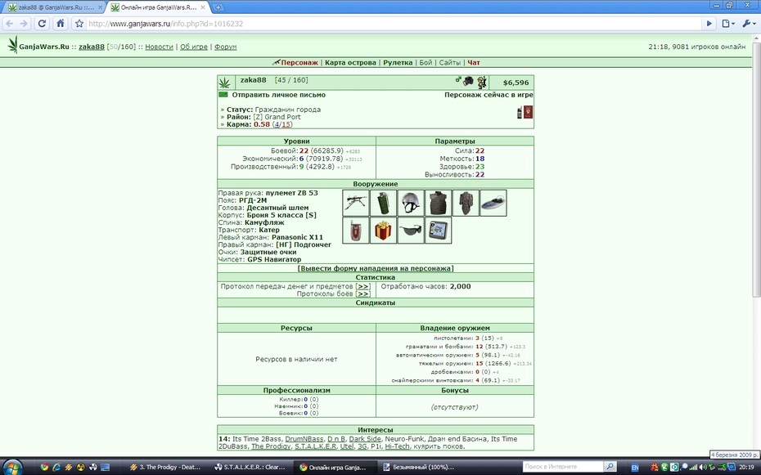Click the camera icon in profile header

(468, 81)
